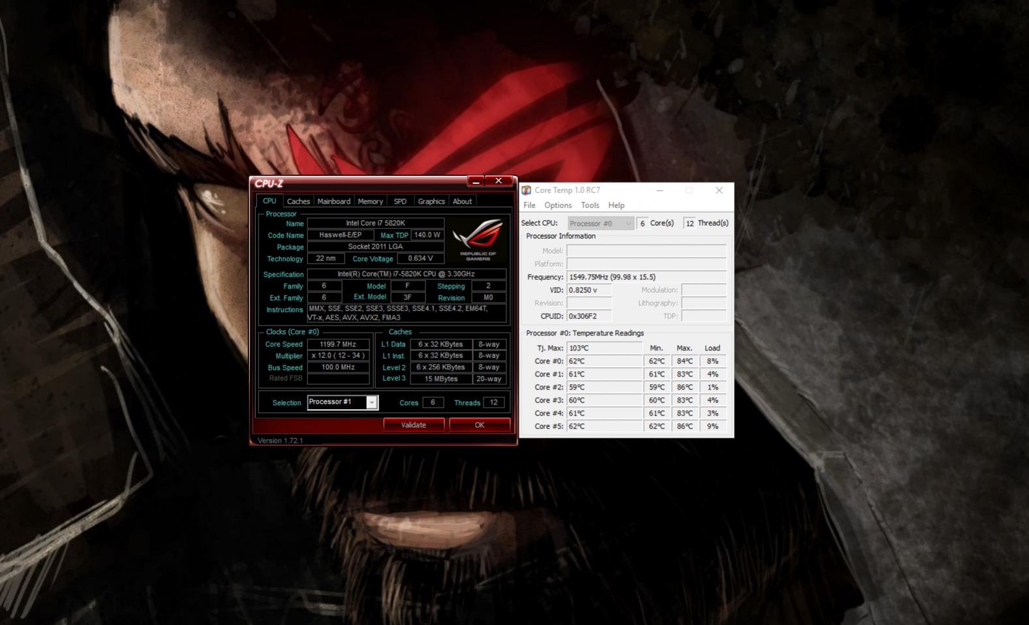Open the Tools menu in Core Temp
1029x625 pixels.
(590, 205)
